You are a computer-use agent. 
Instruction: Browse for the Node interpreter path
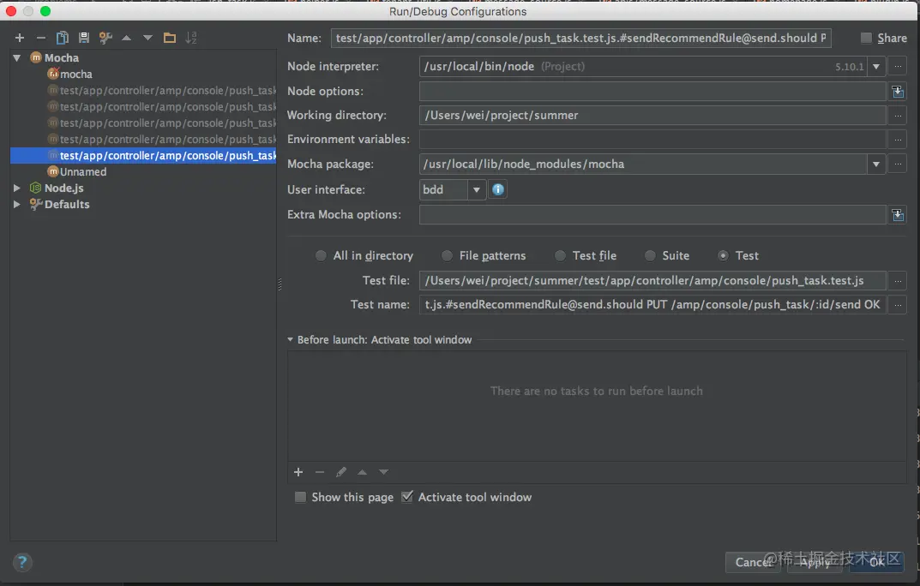click(x=898, y=66)
